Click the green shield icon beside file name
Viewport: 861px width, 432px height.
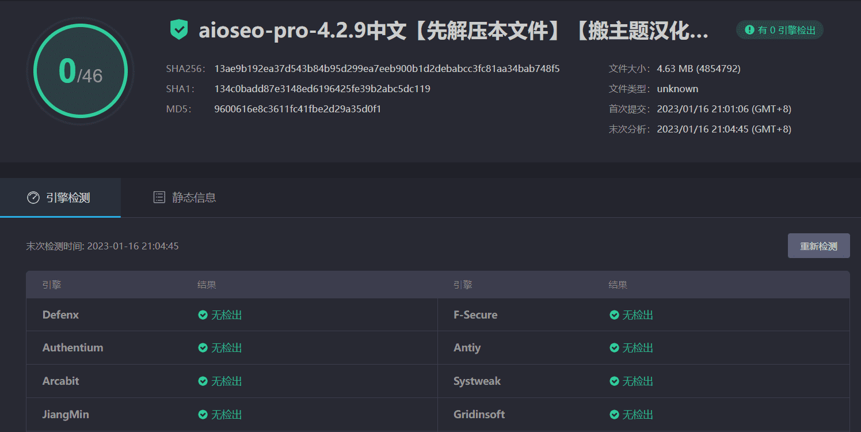(x=179, y=29)
